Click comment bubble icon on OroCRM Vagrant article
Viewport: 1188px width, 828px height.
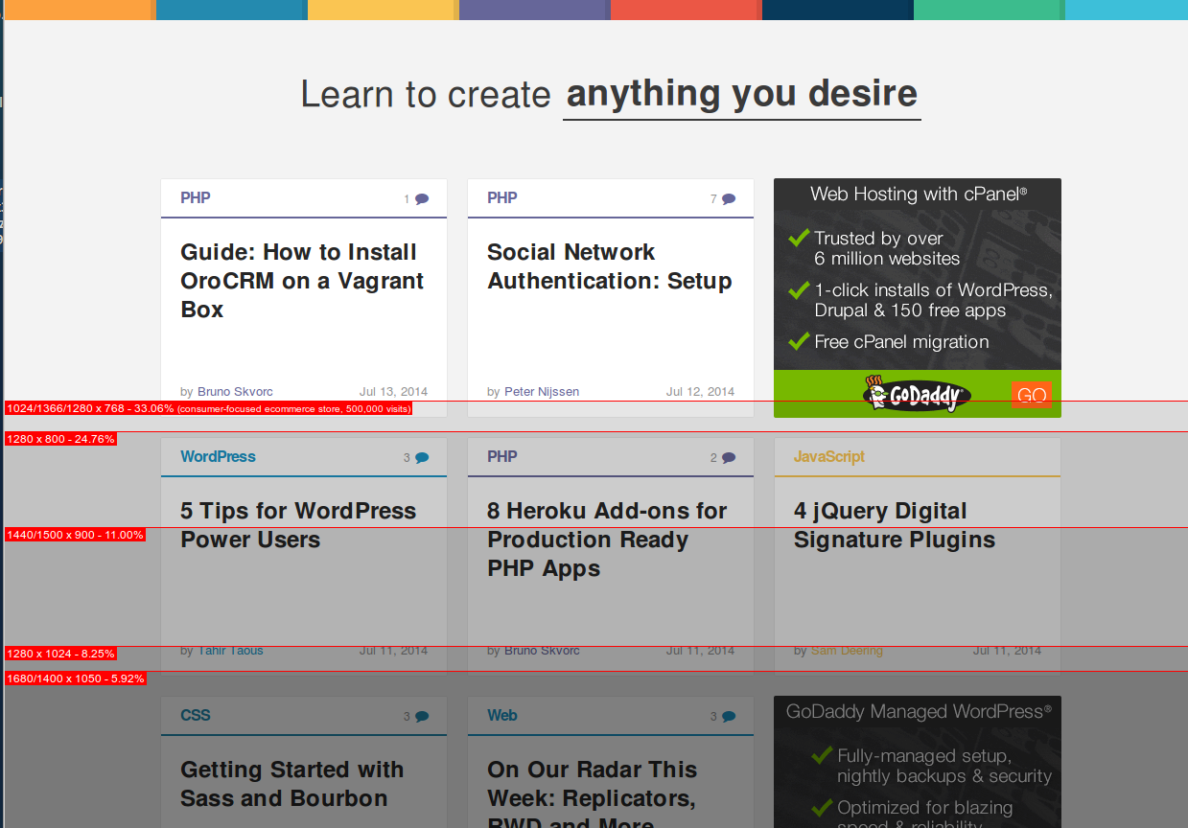[x=421, y=199]
